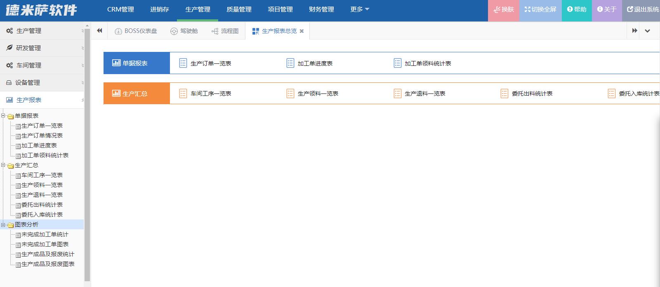The image size is (660, 287).
Task: Click the skin change (换肤) icon button
Action: (x=504, y=9)
